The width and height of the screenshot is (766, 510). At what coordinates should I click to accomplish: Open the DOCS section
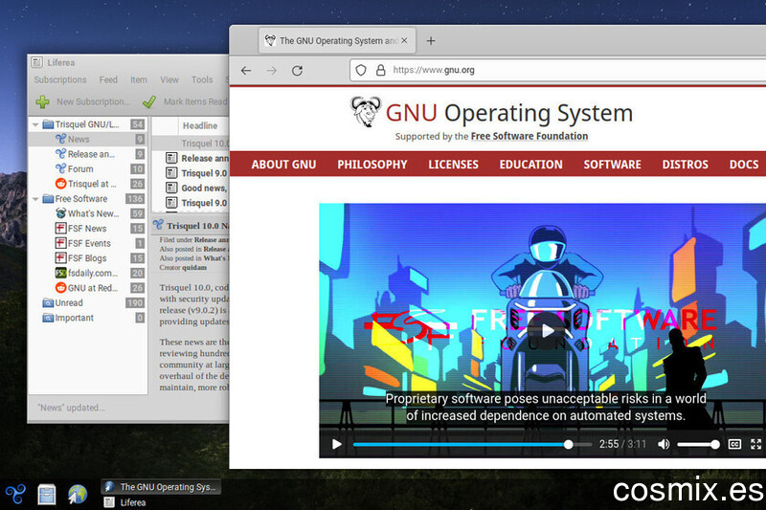click(744, 165)
